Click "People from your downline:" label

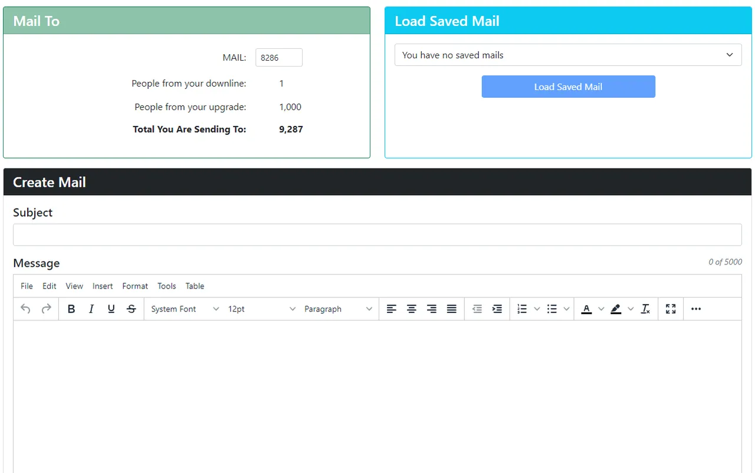click(x=189, y=84)
